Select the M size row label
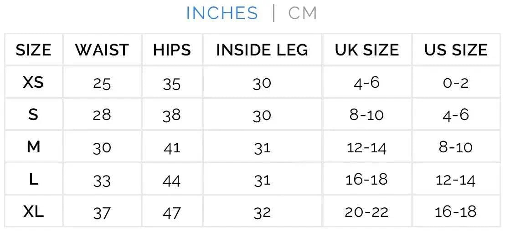Viewport: 505px width, 231px height. (x=33, y=147)
